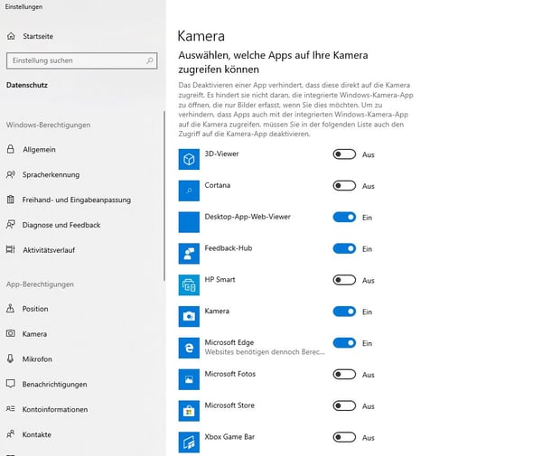Image resolution: width=542 pixels, height=456 pixels.
Task: Click the Cortana app icon
Action: pos(189,191)
